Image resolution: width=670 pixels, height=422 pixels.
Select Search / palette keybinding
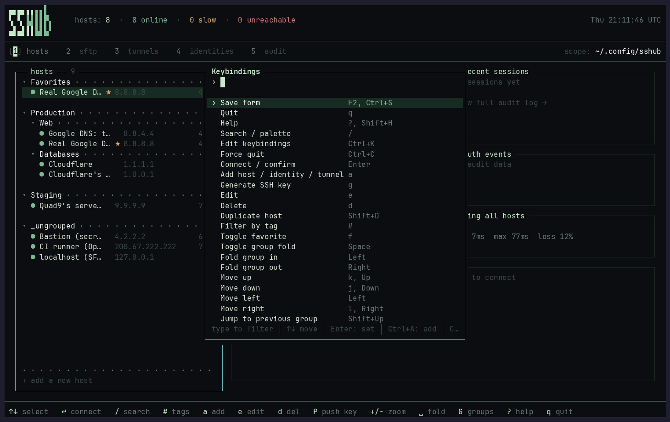335,134
